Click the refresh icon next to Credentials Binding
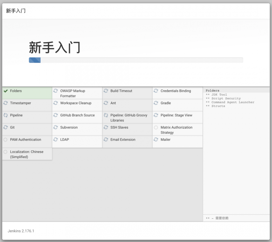The height and width of the screenshot is (242, 272). click(156, 91)
